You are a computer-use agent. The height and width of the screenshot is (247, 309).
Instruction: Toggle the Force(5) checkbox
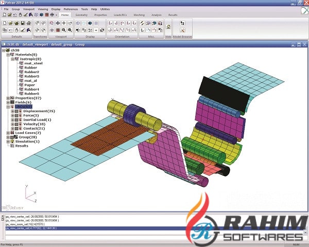16,115
